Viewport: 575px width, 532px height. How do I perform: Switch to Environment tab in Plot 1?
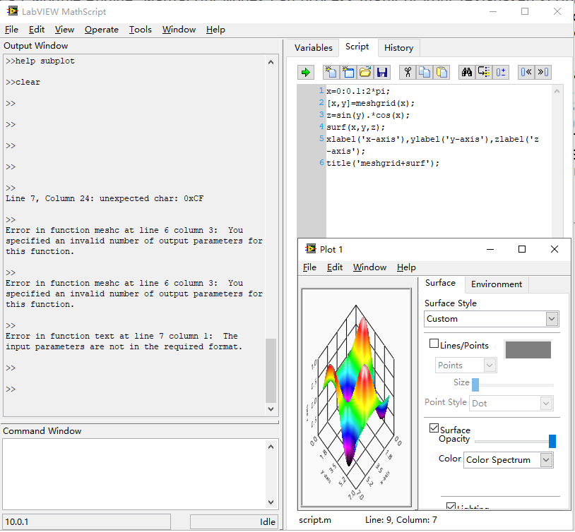(x=497, y=284)
